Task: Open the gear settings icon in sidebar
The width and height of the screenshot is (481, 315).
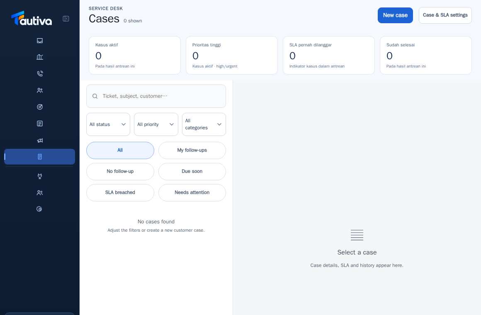Action: (39, 209)
